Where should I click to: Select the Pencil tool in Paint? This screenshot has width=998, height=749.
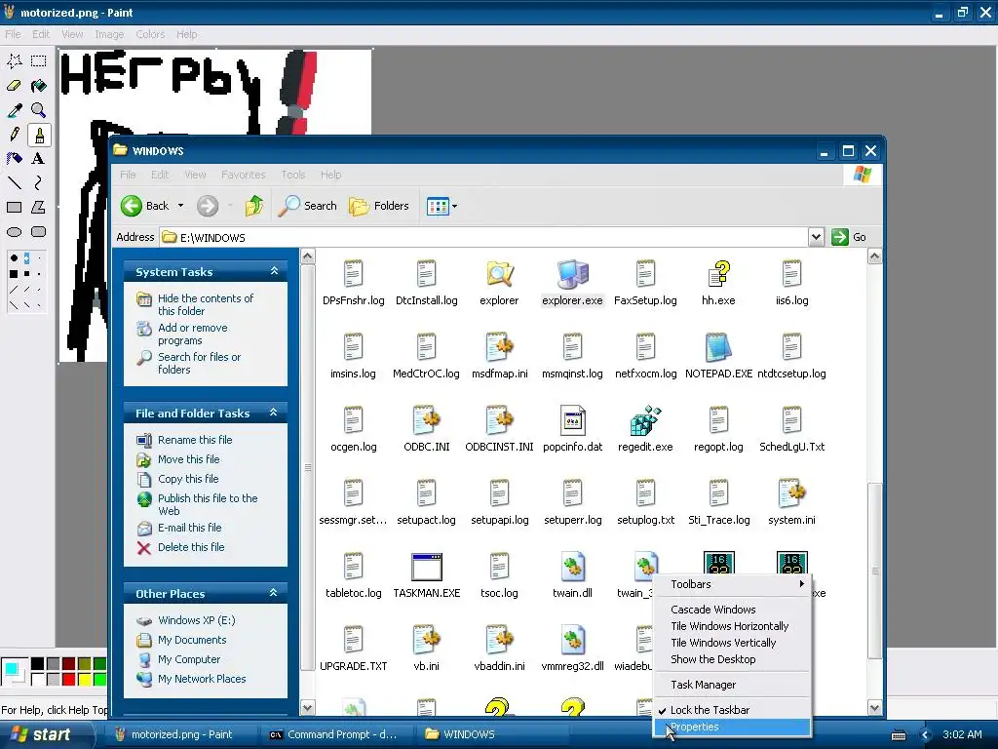(14, 135)
